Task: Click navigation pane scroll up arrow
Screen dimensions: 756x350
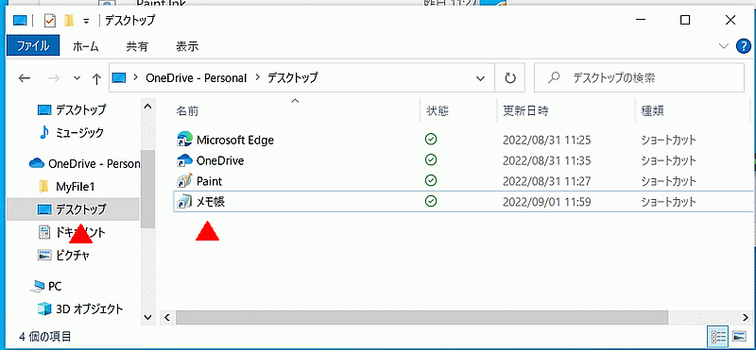Action: coord(147,107)
